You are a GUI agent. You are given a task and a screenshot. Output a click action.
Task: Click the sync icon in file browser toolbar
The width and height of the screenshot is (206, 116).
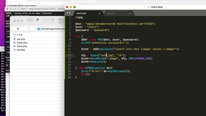pyautogui.click(x=52, y=20)
